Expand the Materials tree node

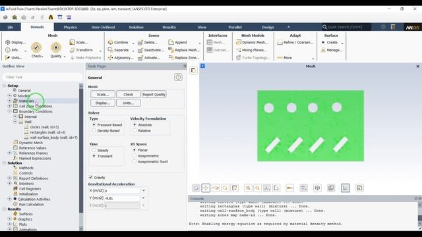click(9, 101)
